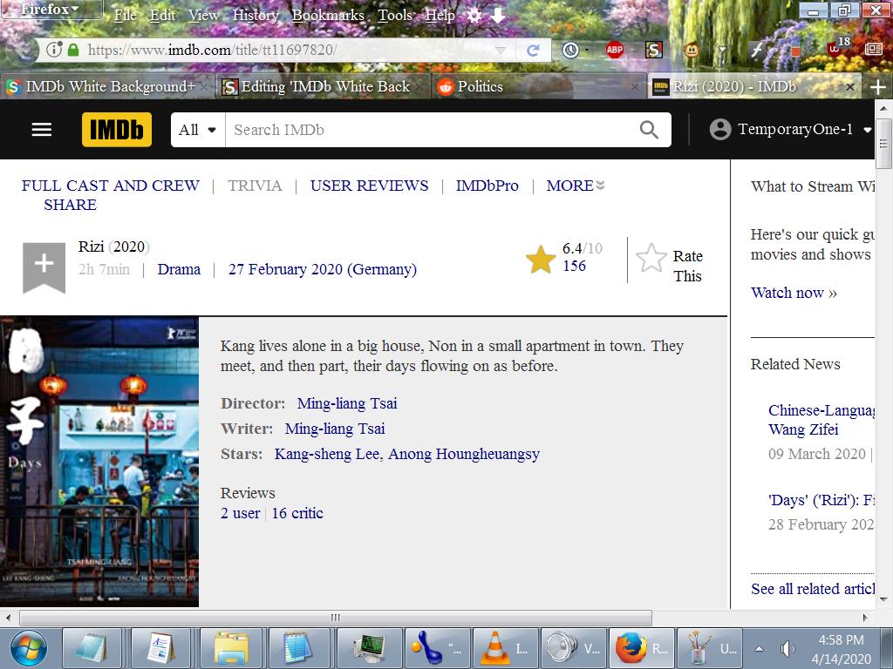Open the sidebar news panel icon
This screenshot has height=669, width=893.
tap(873, 50)
